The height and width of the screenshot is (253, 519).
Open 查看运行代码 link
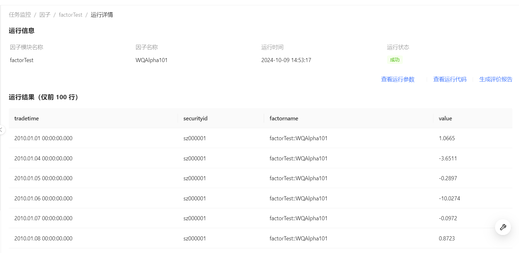point(449,79)
